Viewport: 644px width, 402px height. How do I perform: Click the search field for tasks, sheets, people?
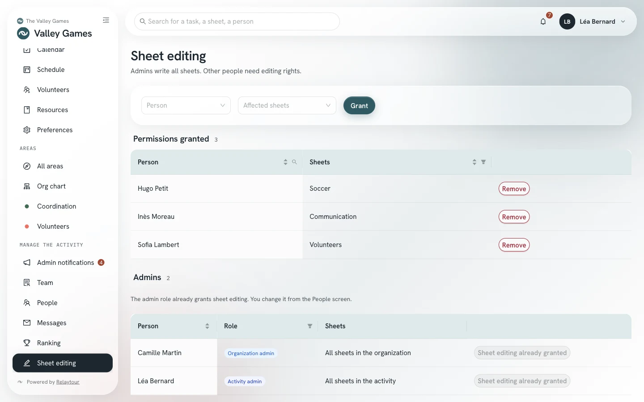click(237, 21)
